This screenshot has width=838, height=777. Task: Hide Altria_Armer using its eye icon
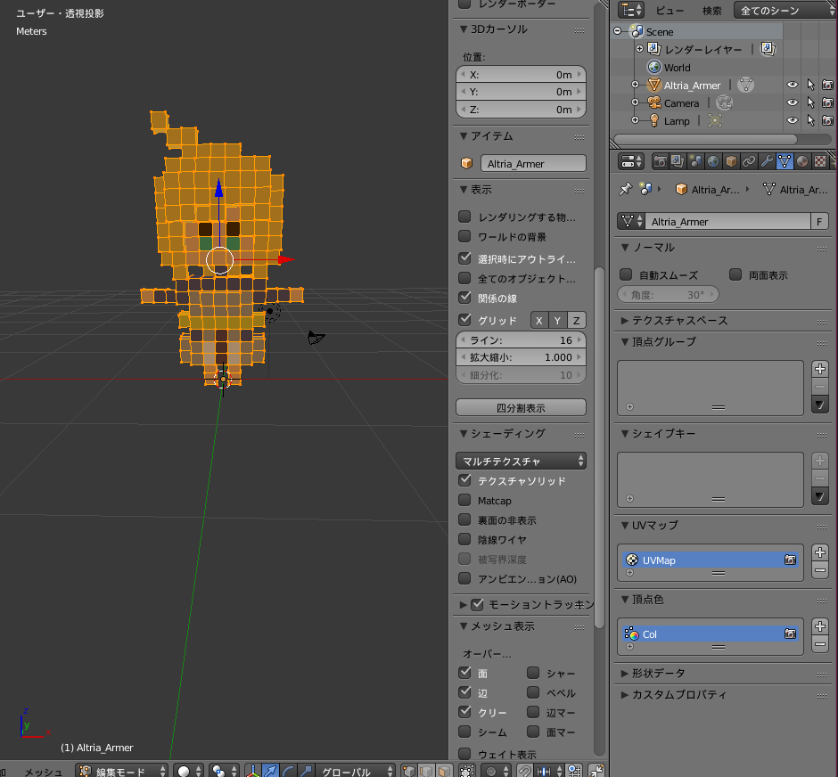[792, 85]
